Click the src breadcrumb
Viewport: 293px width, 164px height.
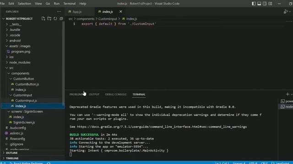click(71, 19)
